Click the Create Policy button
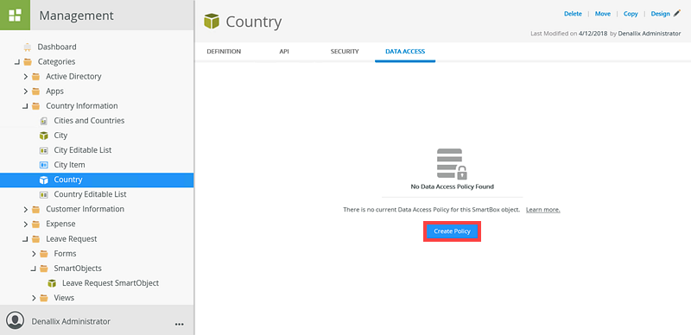This screenshot has height=335, width=691. click(452, 231)
